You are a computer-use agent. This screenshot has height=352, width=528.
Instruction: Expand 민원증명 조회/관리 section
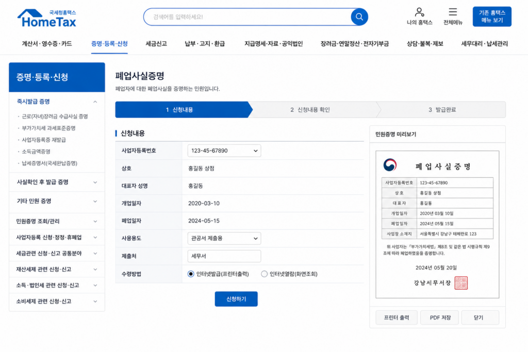coord(57,221)
